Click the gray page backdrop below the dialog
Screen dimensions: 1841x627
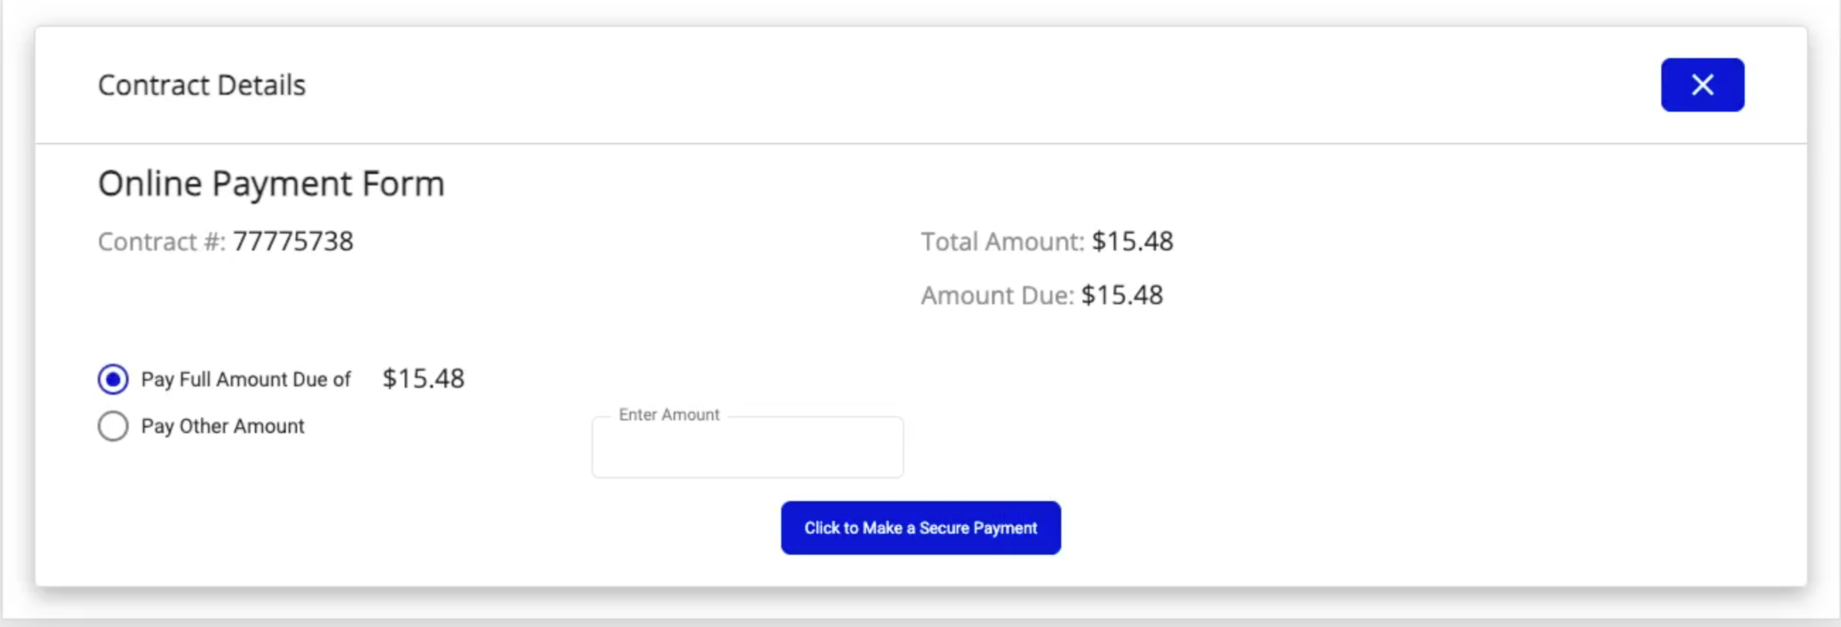click(x=920, y=609)
